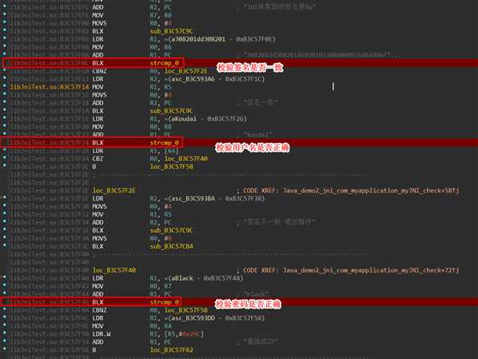478x359 pixels.
Task: Follow loc_B3C57F58 in the B branch row
Action: 172,167
